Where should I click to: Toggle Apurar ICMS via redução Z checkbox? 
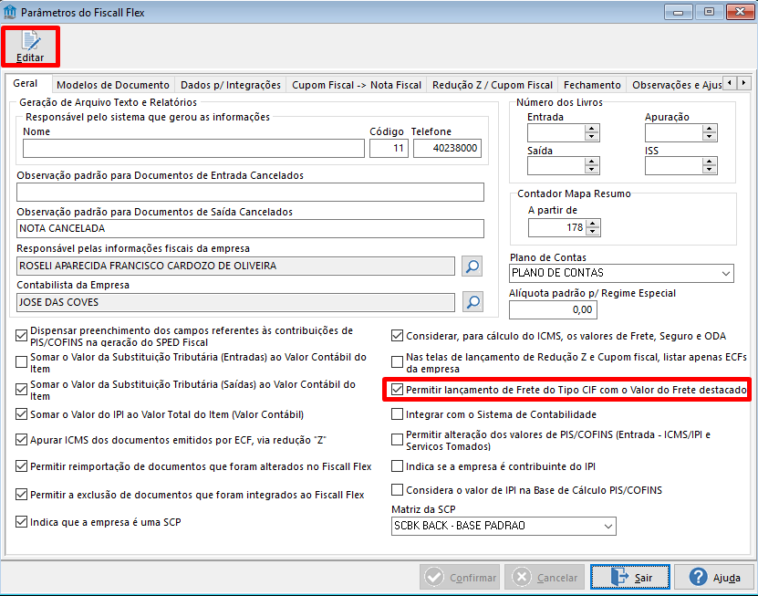pos(21,440)
